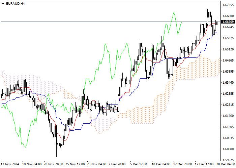Click the 1.61205 price scale label
This screenshot has height=168, width=236.
tap(228, 127)
